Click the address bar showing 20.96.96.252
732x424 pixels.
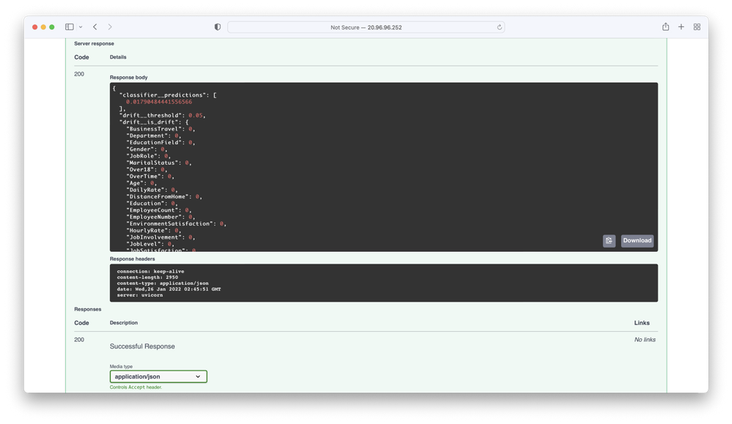[x=366, y=28]
